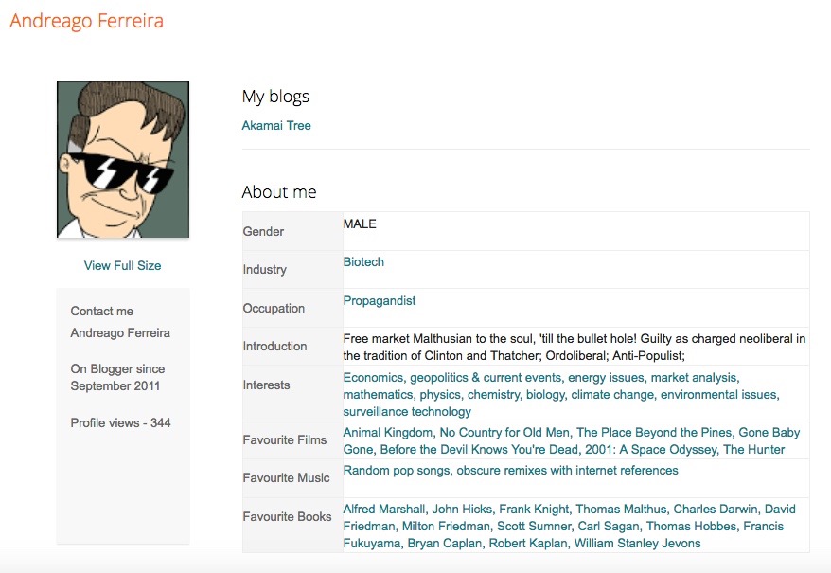831x573 pixels.
Task: Select Biotech industry link
Action: point(363,262)
